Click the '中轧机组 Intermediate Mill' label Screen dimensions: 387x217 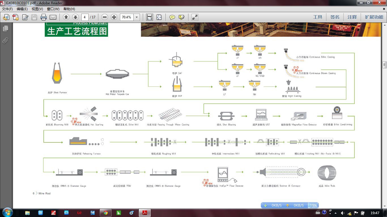coord(226,154)
